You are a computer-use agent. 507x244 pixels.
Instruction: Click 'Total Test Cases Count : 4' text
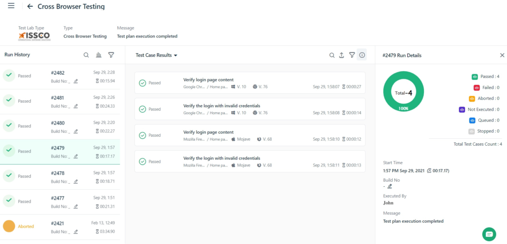[478, 144]
